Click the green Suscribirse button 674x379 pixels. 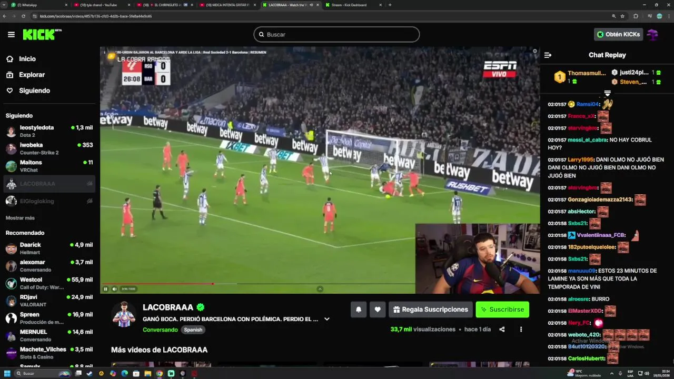coord(502,310)
